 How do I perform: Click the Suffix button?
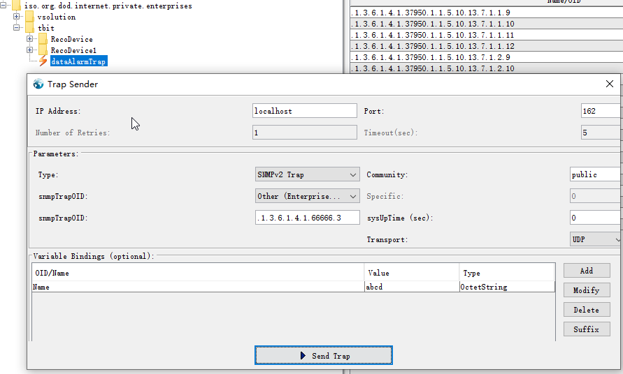coord(587,329)
